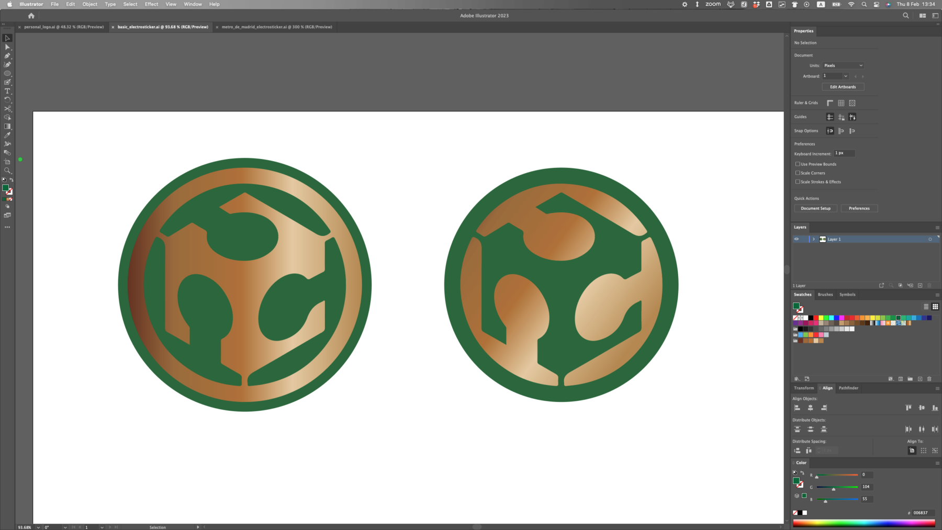Click the Keyboard Increment field
Image resolution: width=942 pixels, height=530 pixels.
click(844, 153)
